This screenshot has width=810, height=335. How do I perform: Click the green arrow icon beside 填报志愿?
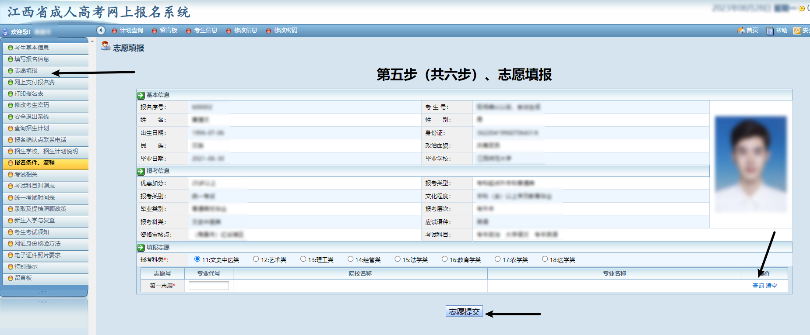pos(141,248)
